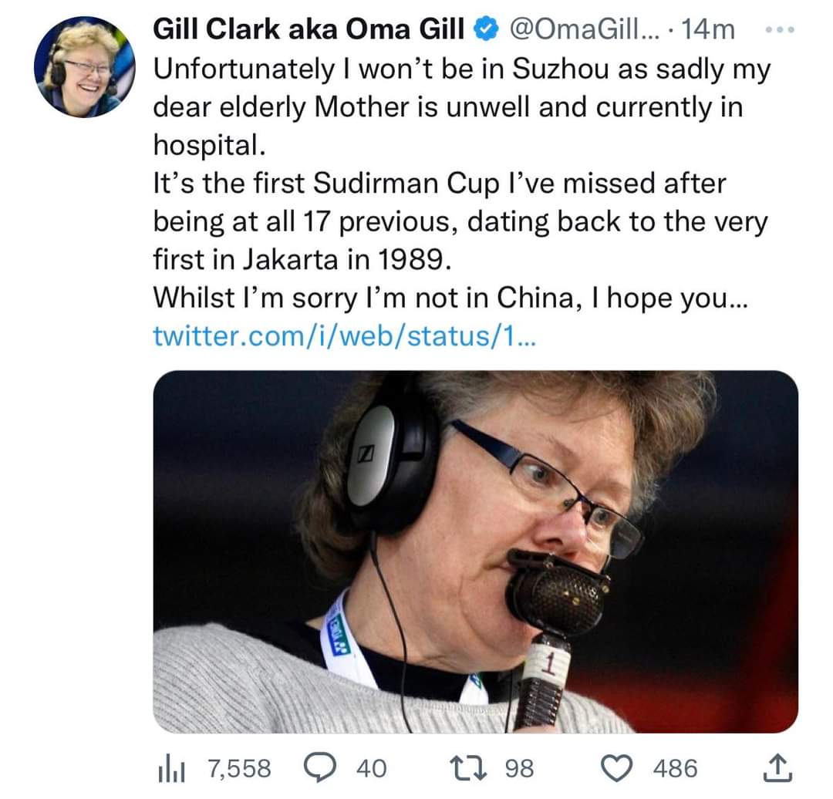Click the 98 retweets count
Viewport: 833px width, 799px height.
[x=519, y=769]
